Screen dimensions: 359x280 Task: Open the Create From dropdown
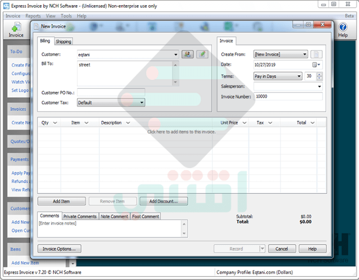(x=305, y=54)
